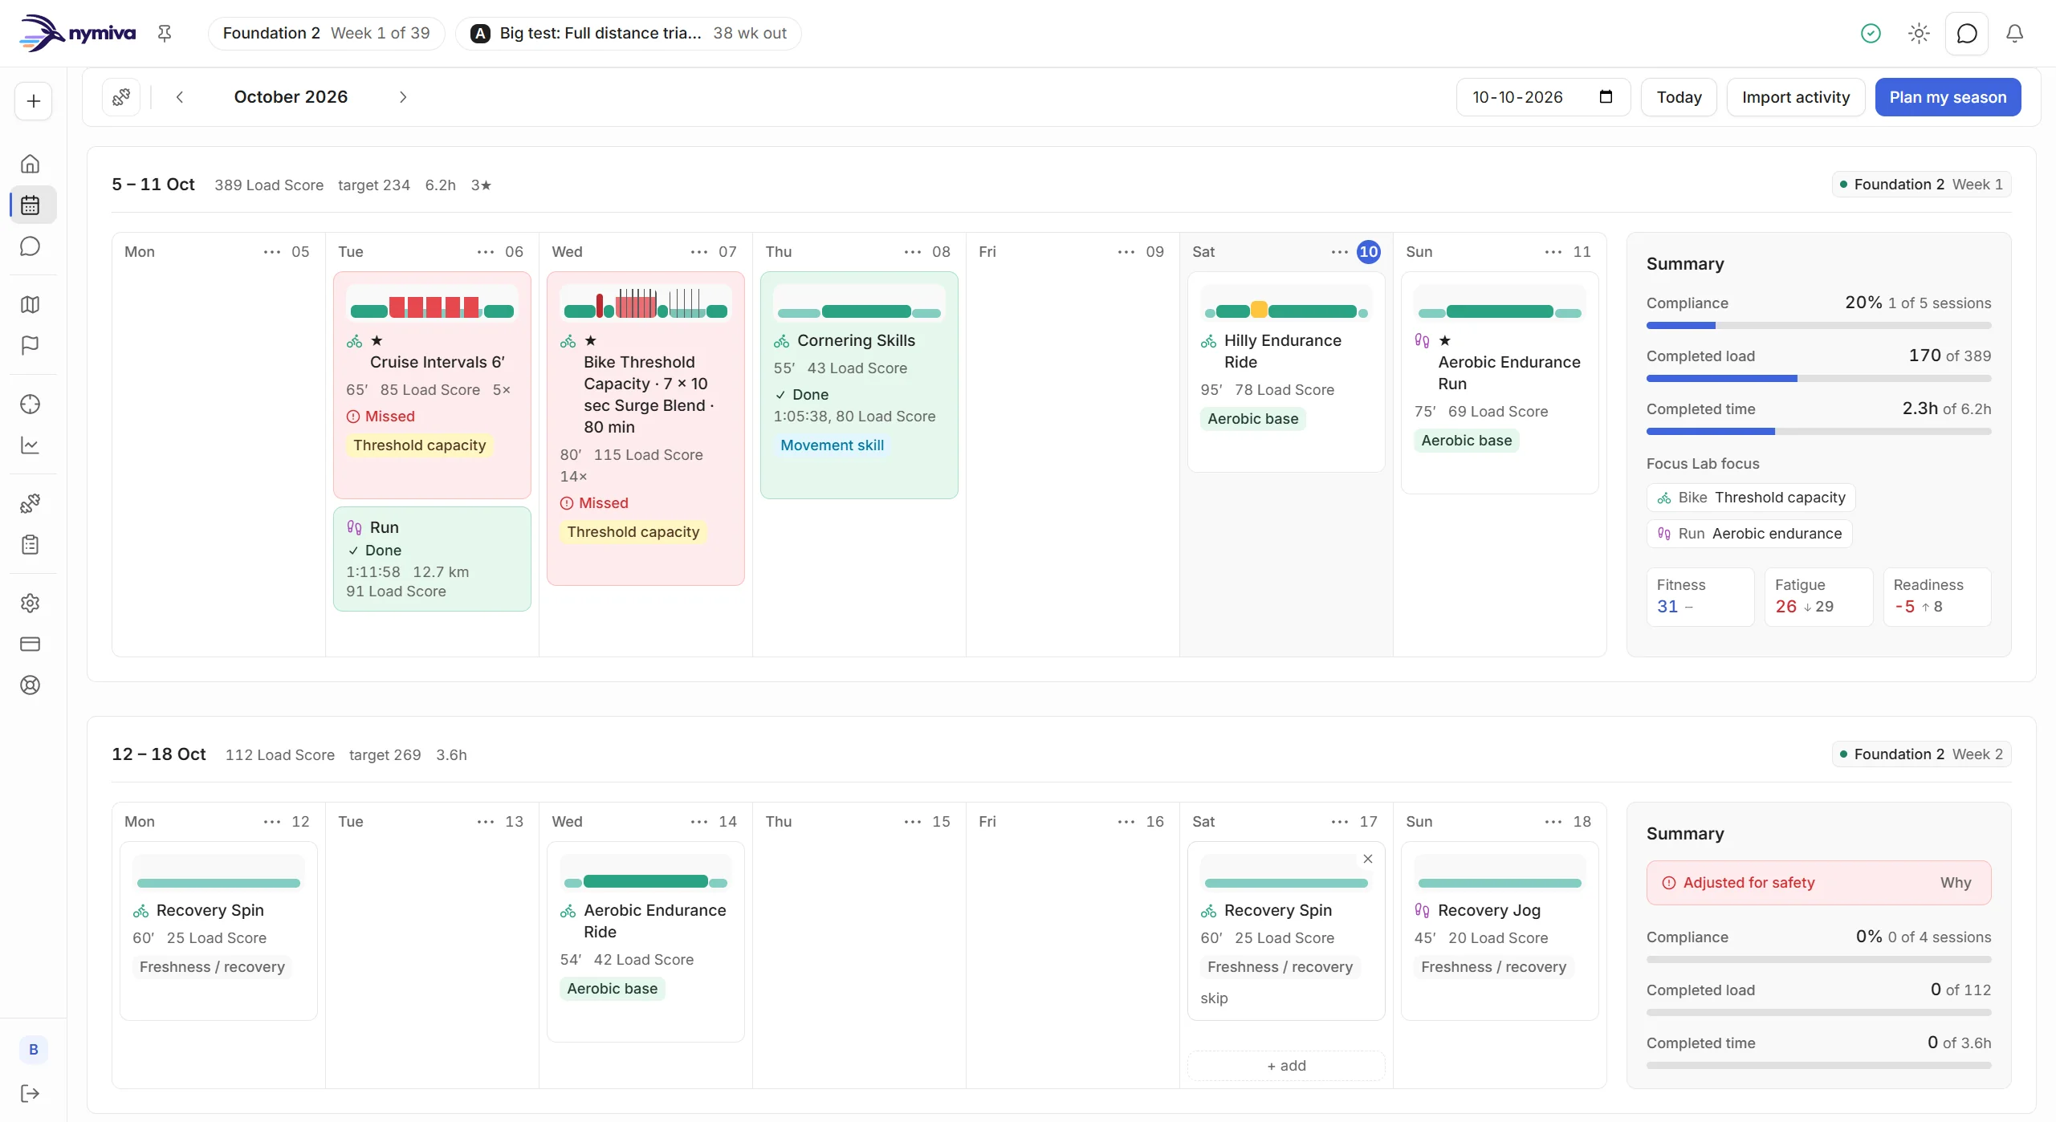
Task: Go to the previous month
Action: point(180,97)
